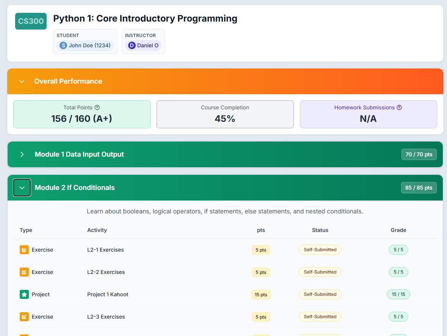Click the 85 / 85 pts module badge

(419, 188)
